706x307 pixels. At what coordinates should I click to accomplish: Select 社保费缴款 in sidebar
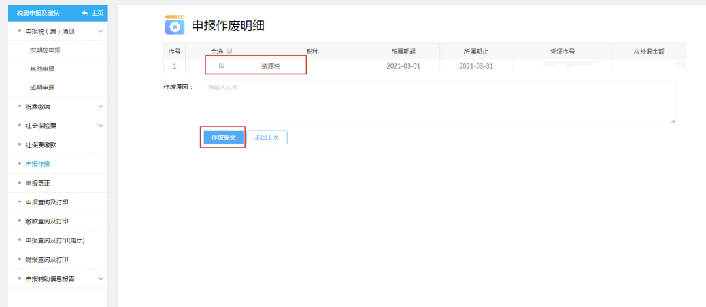tap(41, 144)
